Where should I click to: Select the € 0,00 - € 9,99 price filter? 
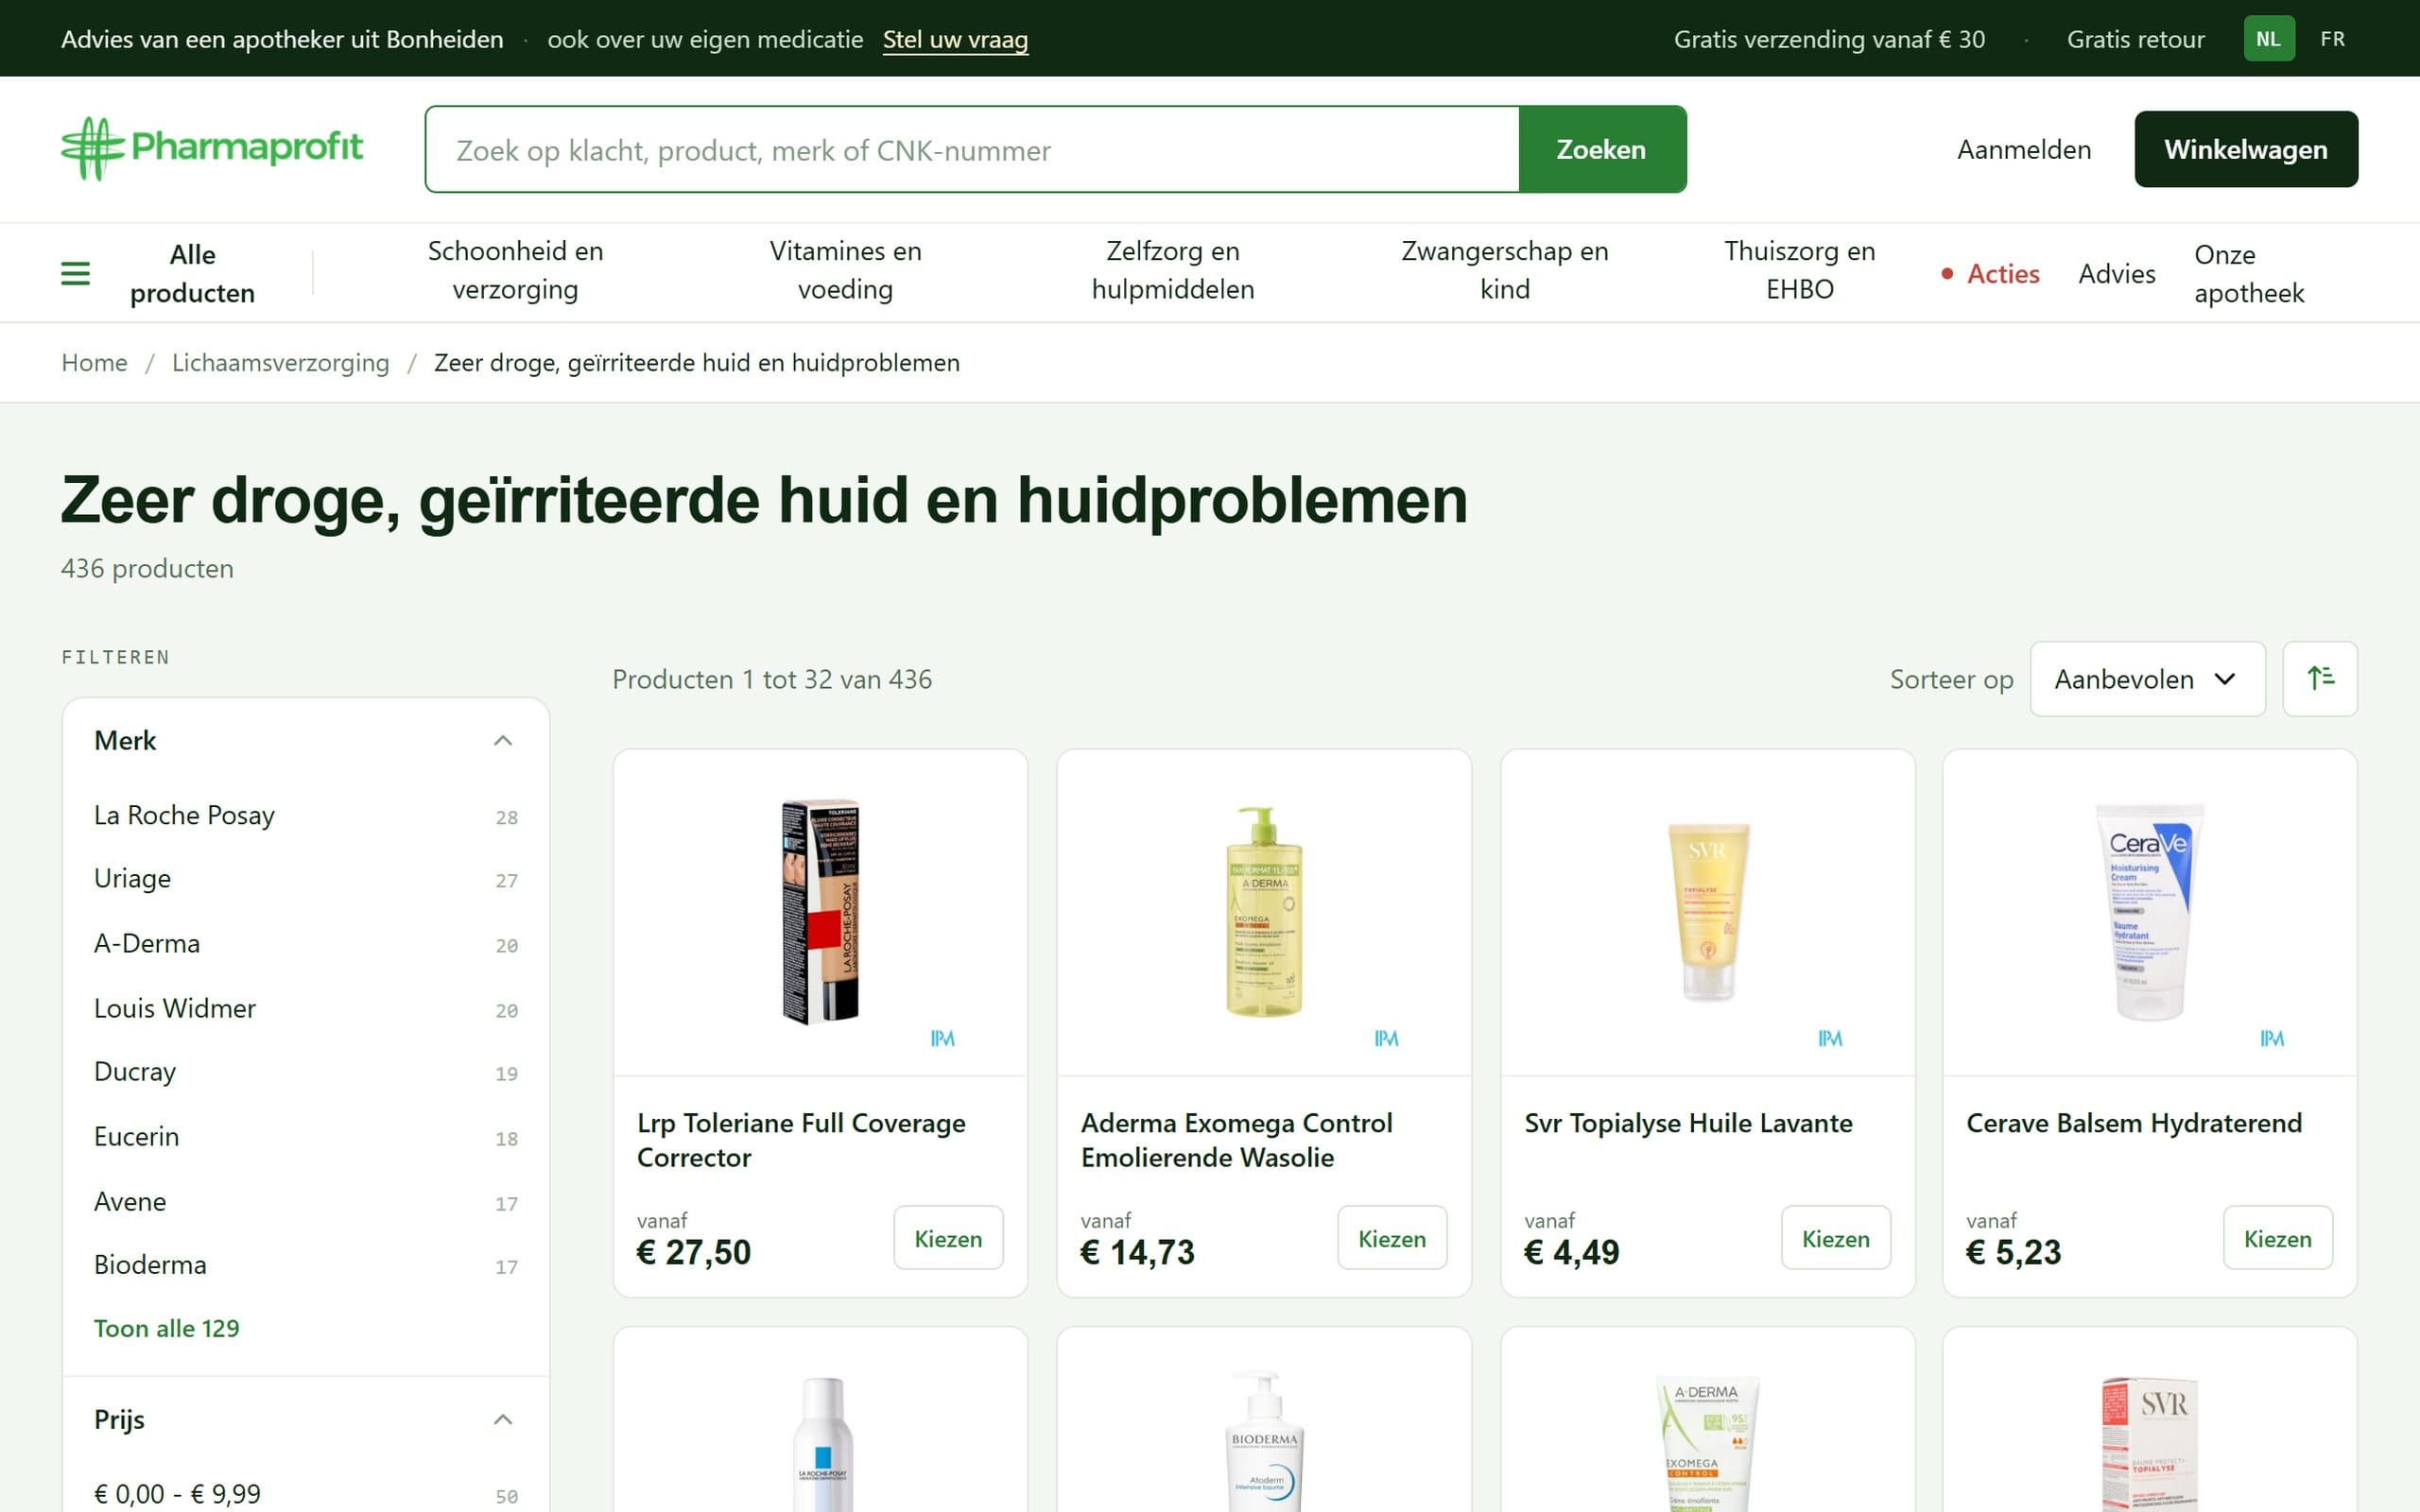point(305,1494)
